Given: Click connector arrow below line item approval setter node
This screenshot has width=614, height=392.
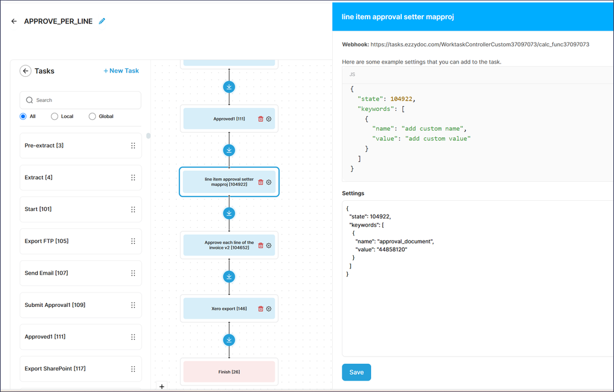Looking at the screenshot, I should (x=229, y=213).
